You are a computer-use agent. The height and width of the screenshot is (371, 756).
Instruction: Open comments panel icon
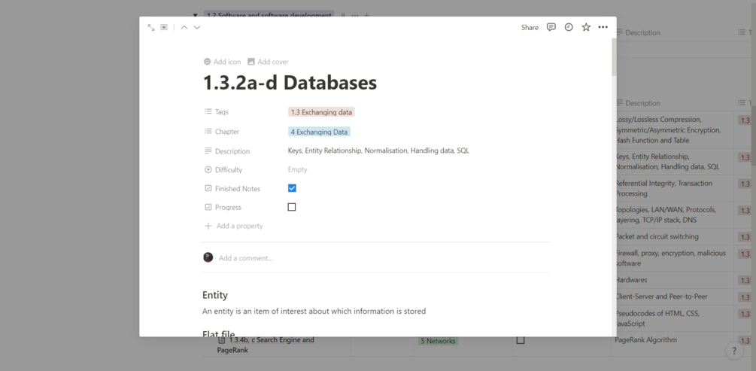(551, 27)
